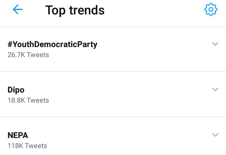Image resolution: width=226 pixels, height=155 pixels.
Task: View tweets about Dipo
Action: pyautogui.click(x=16, y=90)
